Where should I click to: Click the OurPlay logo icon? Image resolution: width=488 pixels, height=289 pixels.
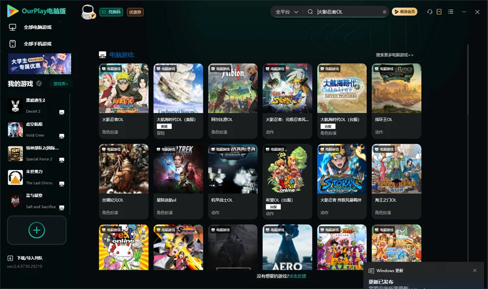click(13, 11)
